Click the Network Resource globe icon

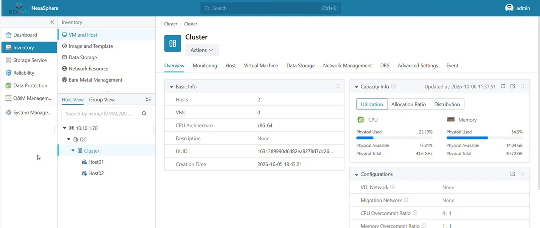tap(64, 69)
